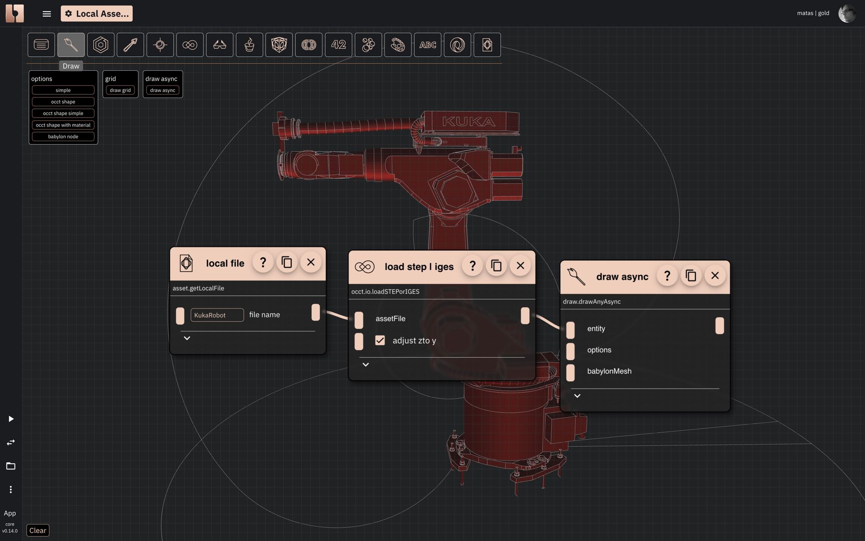Click the file name input socket
The height and width of the screenshot is (541, 865).
click(x=180, y=316)
